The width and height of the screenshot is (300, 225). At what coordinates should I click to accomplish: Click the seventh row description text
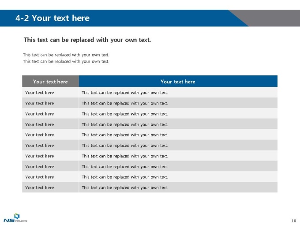pos(125,156)
